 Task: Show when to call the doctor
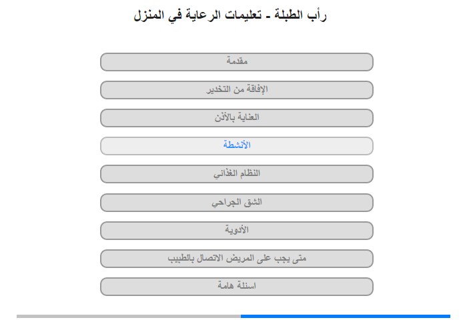pos(237,259)
